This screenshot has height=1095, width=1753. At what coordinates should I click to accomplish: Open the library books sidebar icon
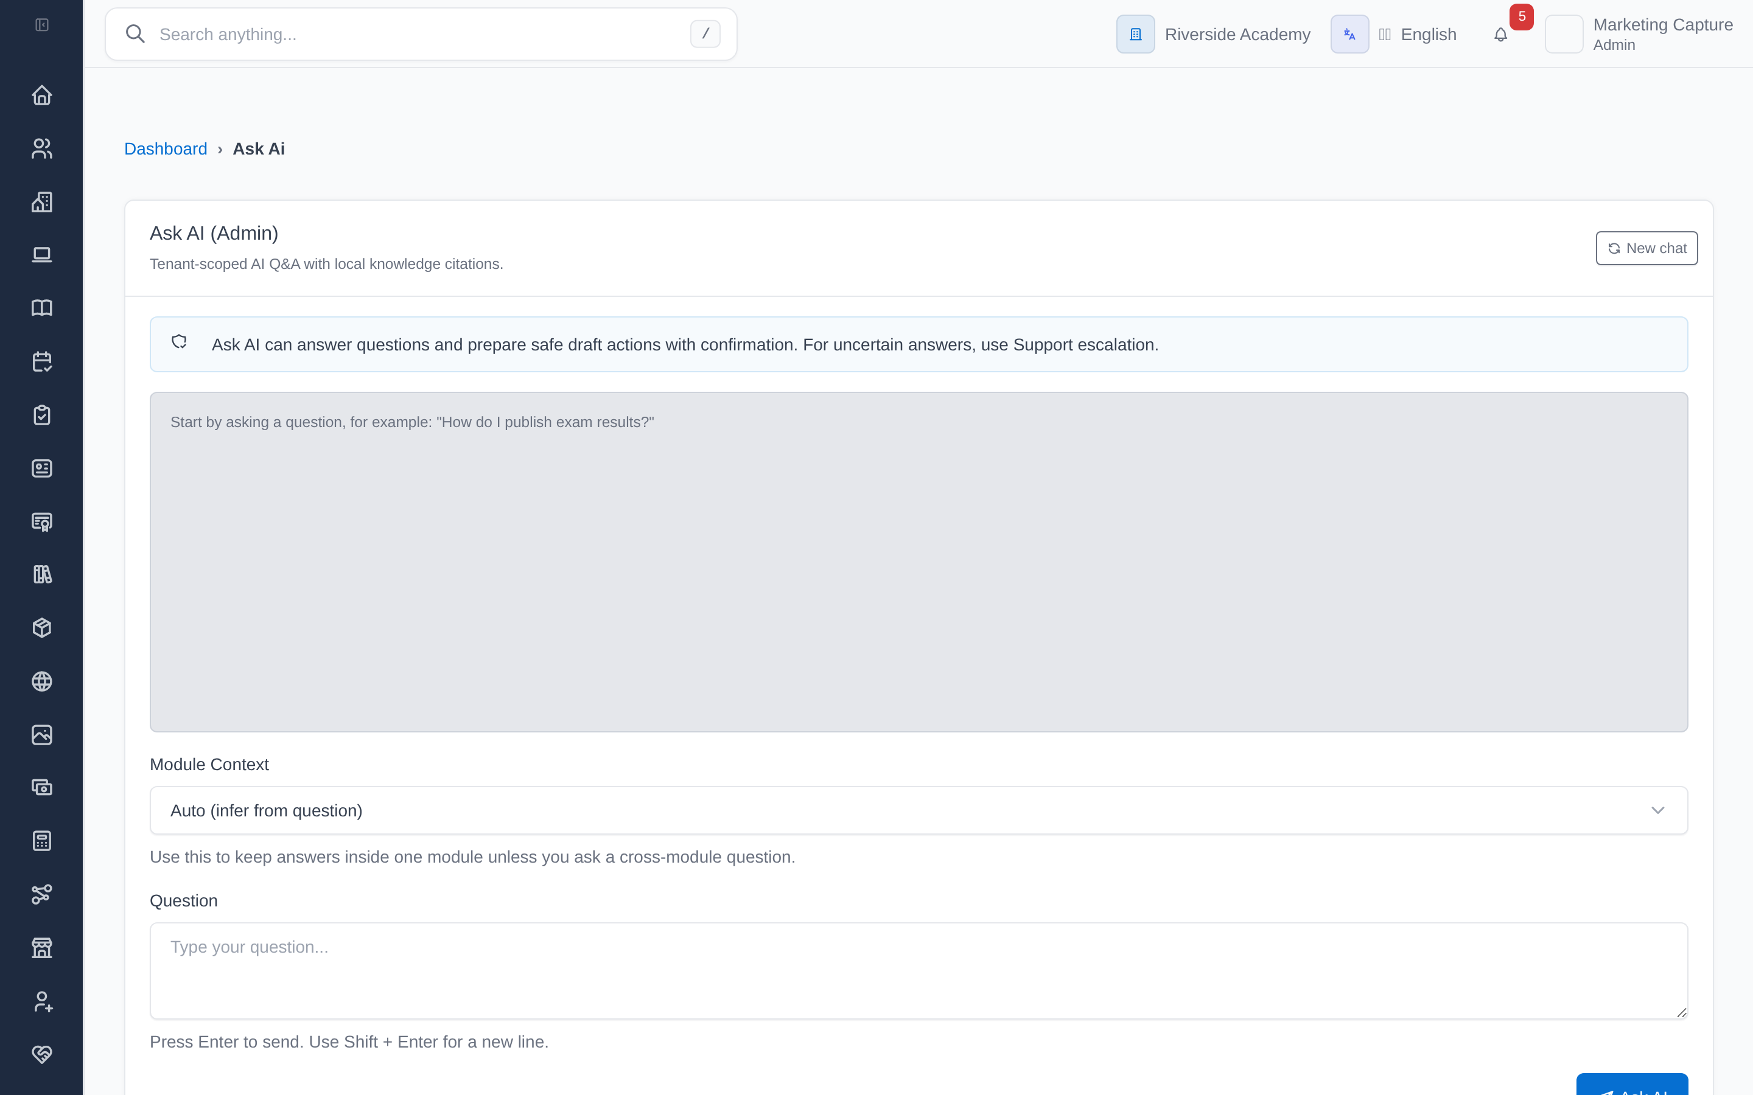tap(42, 574)
